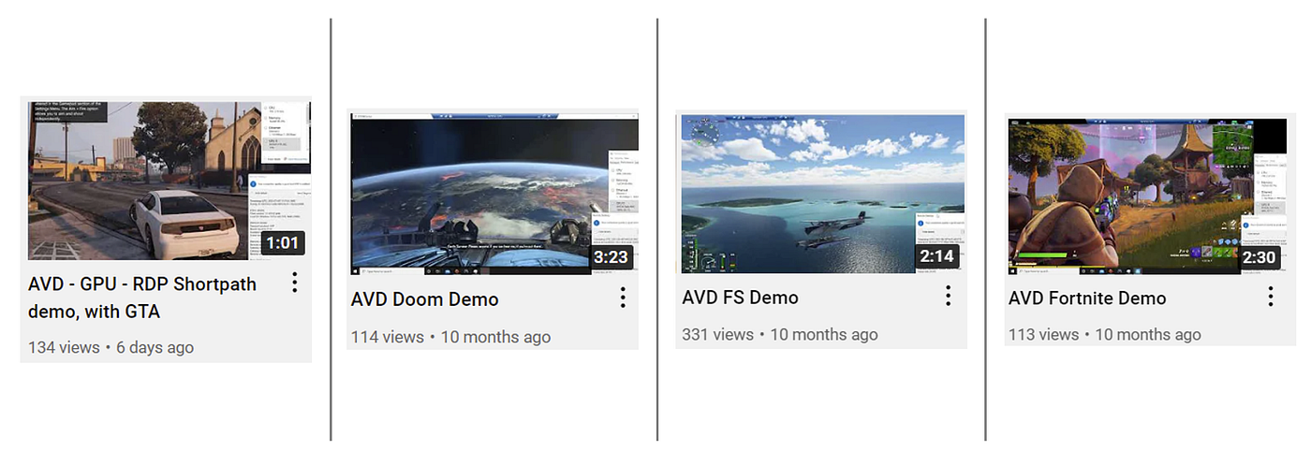Screen dimensions: 1311x451
Task: Click the 'AVD FS Demo' title
Action: click(x=741, y=298)
